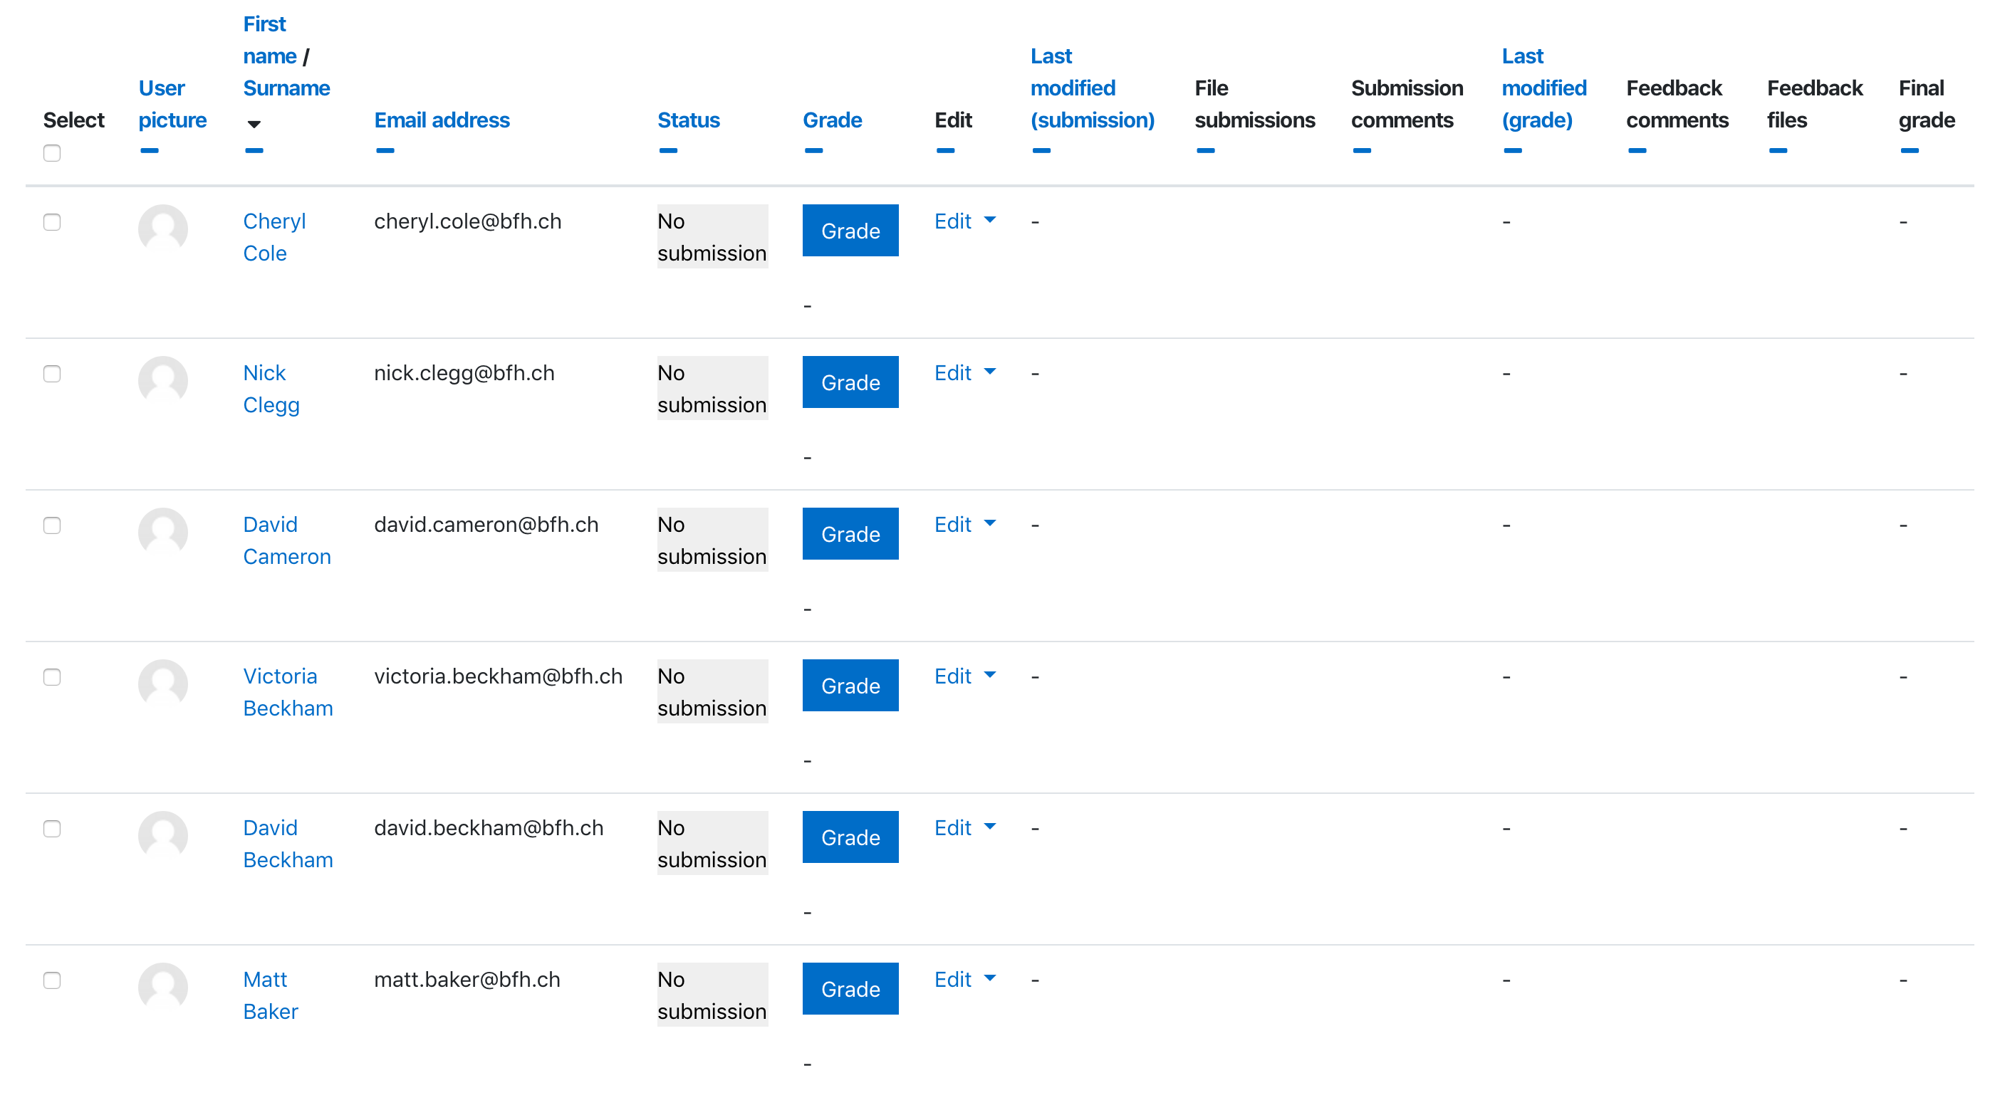Viewport: 2000px width, 1115px height.
Task: Open Edit dropdown for Victoria Beckham
Action: (x=966, y=676)
